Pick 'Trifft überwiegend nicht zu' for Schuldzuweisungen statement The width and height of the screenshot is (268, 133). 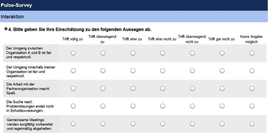(192, 106)
